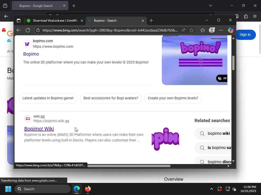Image resolution: width=261 pixels, height=195 pixels.
Task: Click the Edge back arrow button
Action: pyautogui.click(x=19, y=30)
